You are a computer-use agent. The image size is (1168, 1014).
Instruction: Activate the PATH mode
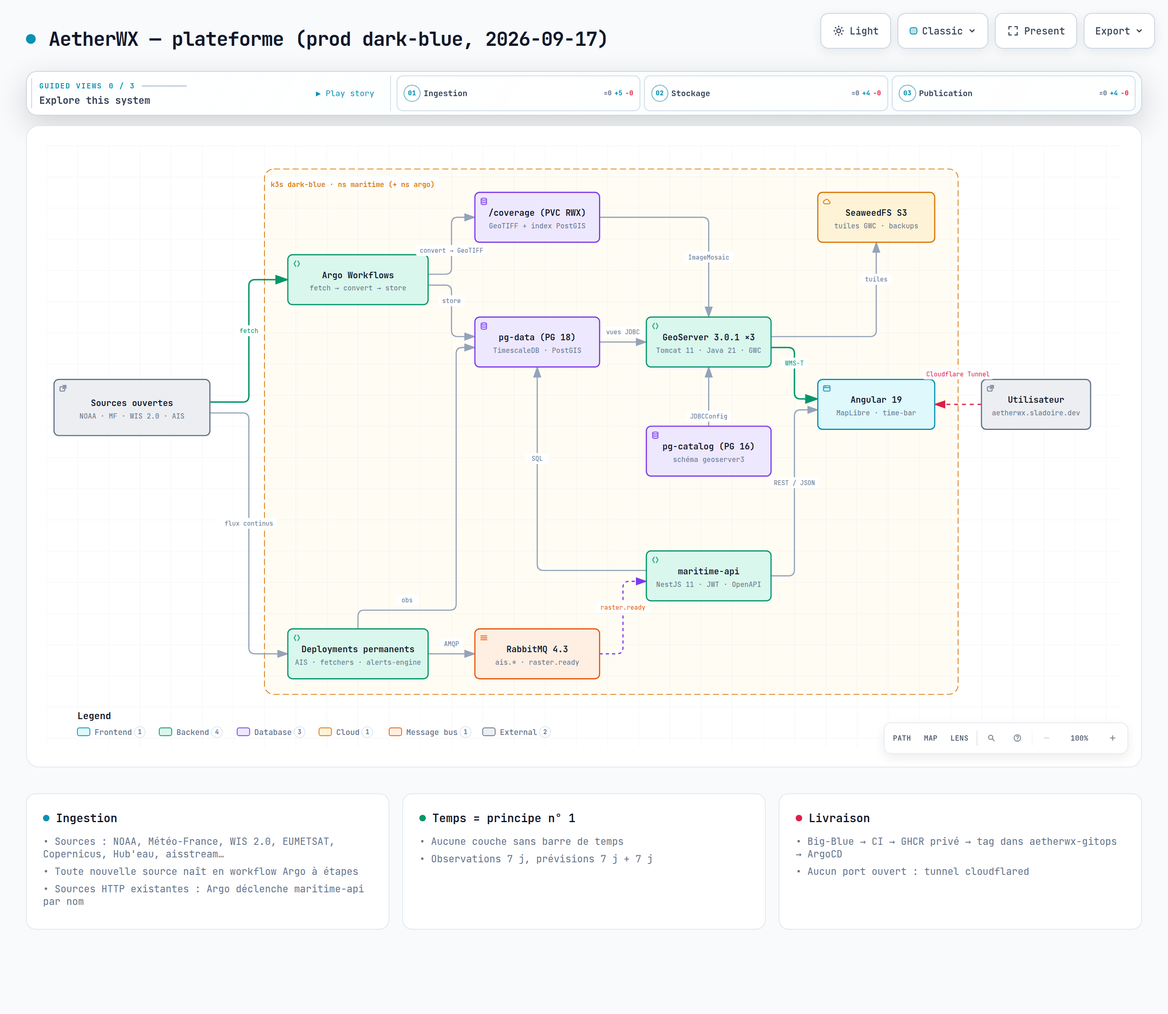pos(902,738)
